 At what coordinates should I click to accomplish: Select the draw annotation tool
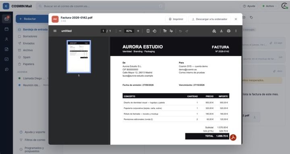click(x=171, y=31)
